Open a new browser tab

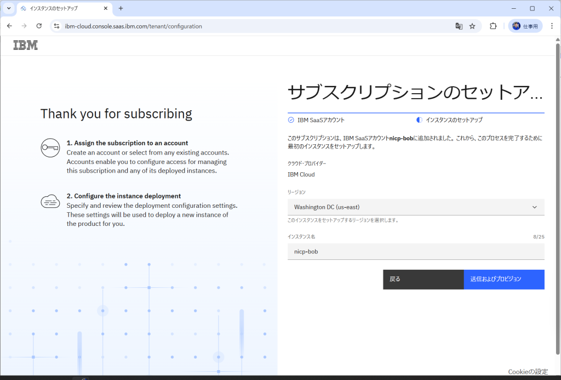click(121, 8)
